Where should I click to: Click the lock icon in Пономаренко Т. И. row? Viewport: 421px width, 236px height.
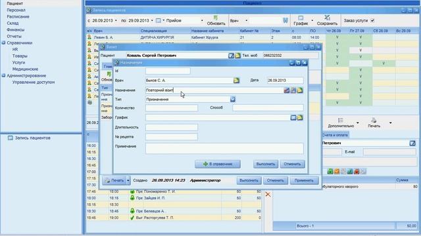pyautogui.click(x=132, y=191)
